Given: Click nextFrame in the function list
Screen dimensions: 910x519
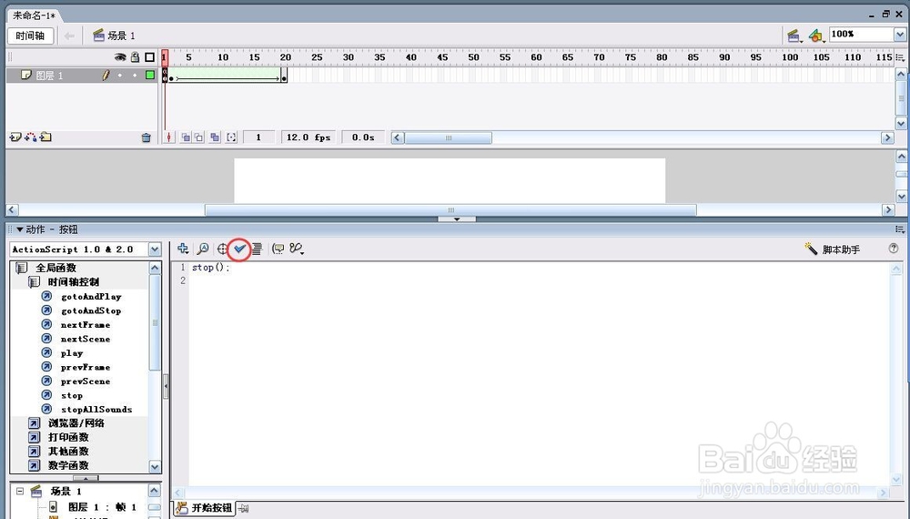Looking at the screenshot, I should coord(86,324).
